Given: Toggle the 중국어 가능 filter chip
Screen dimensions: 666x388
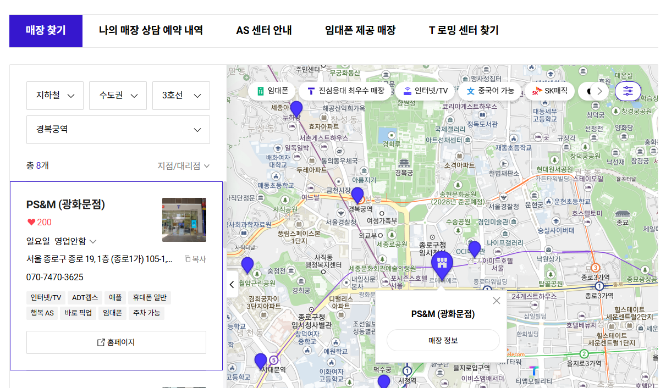Looking at the screenshot, I should (x=489, y=91).
